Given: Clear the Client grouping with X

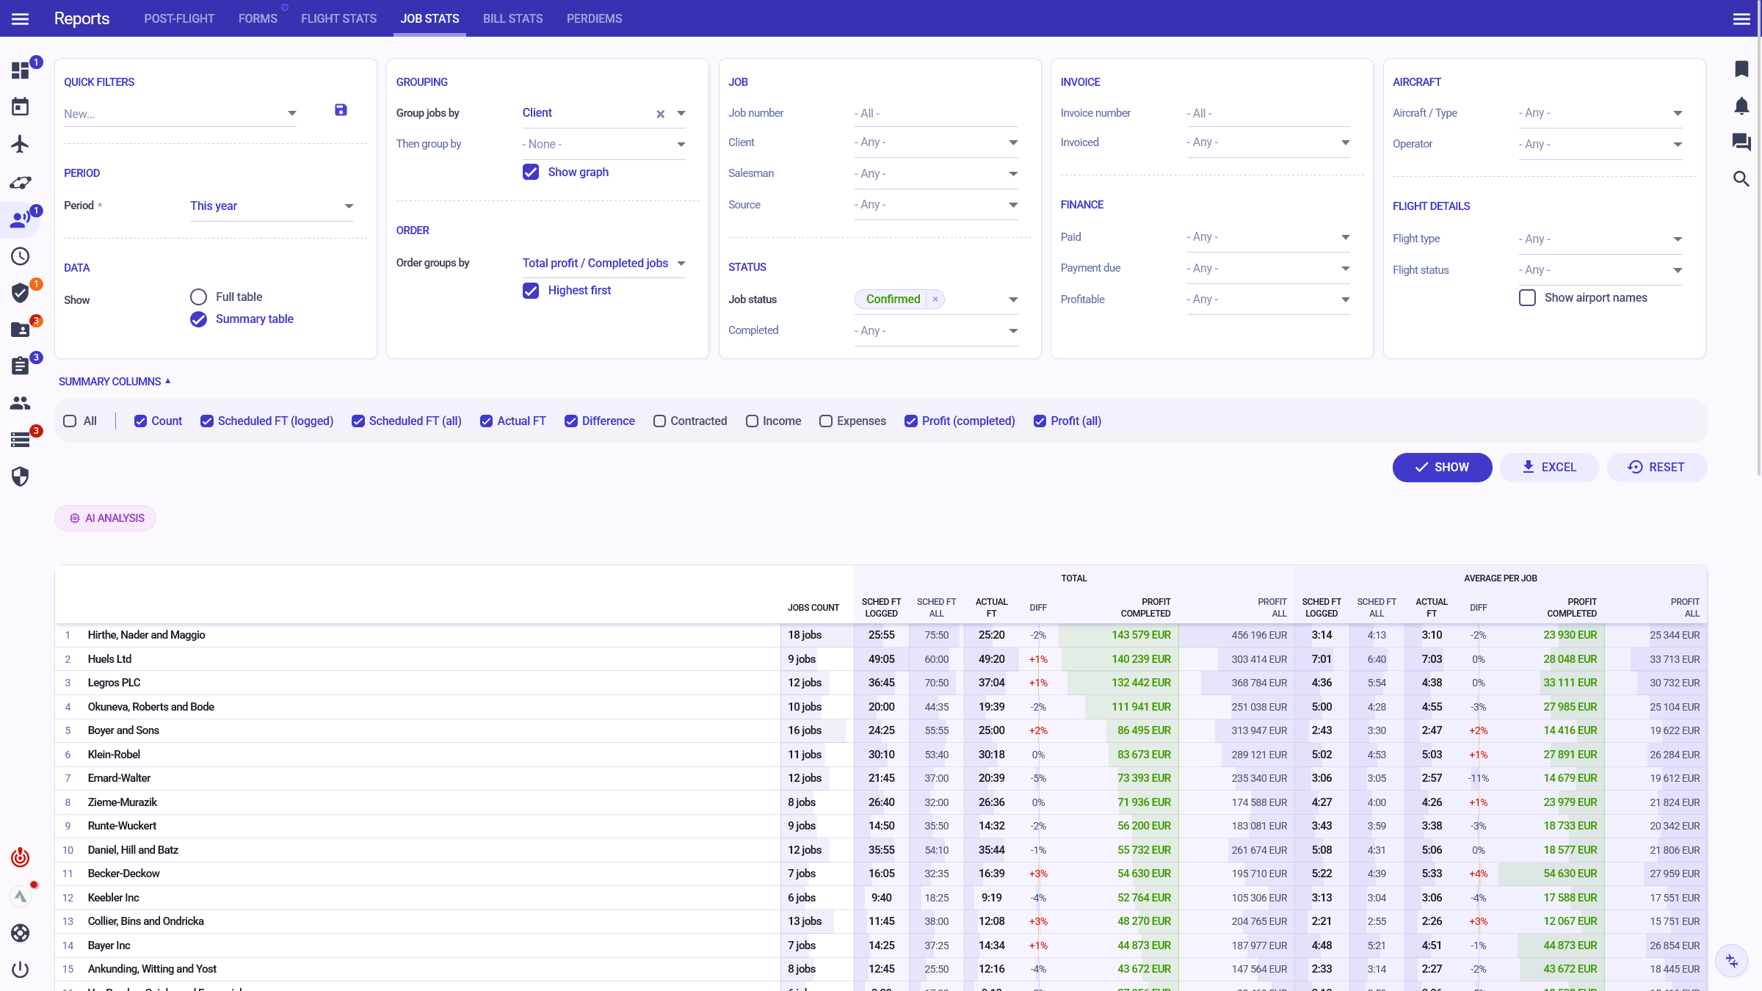Looking at the screenshot, I should tap(660, 114).
